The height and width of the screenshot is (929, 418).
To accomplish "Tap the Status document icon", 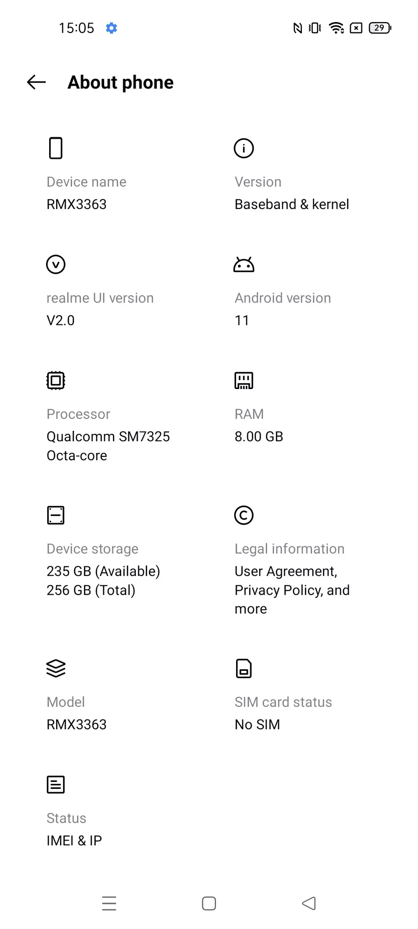I will point(56,784).
